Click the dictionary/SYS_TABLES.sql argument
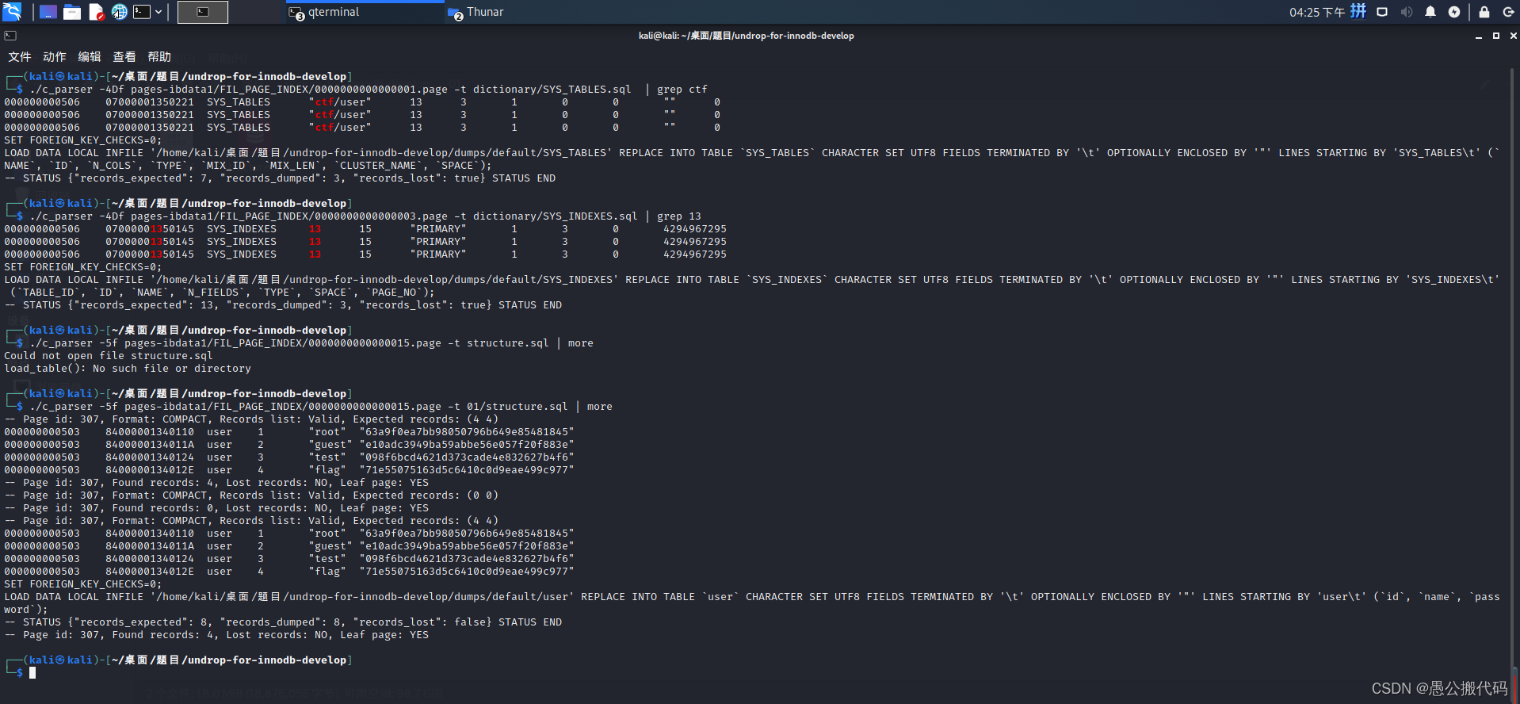Image resolution: width=1520 pixels, height=704 pixels. (552, 90)
